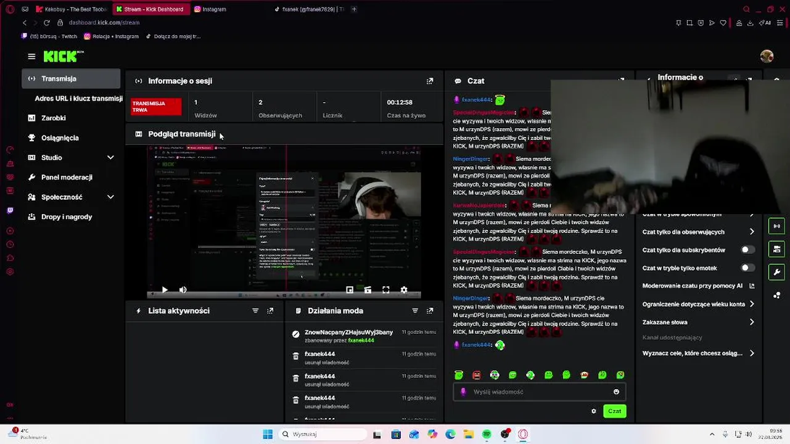Expand the Społeczność sidebar section
The height and width of the screenshot is (444, 790).
[x=71, y=197]
